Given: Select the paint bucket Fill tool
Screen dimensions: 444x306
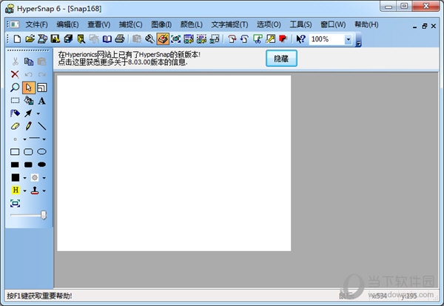Looking at the screenshot, I should [29, 100].
